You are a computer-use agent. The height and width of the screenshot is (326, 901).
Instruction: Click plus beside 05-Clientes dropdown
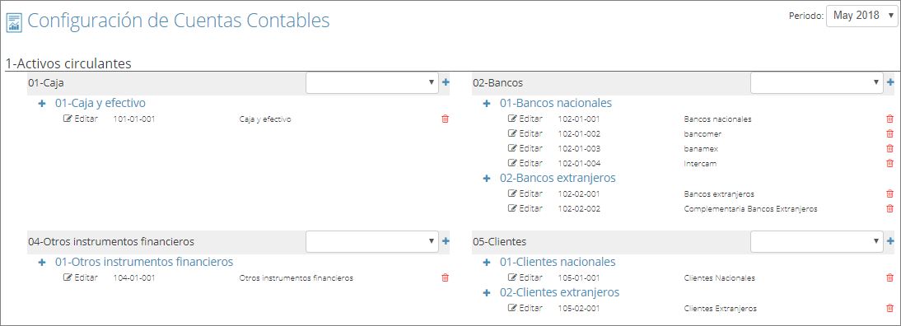(x=890, y=241)
